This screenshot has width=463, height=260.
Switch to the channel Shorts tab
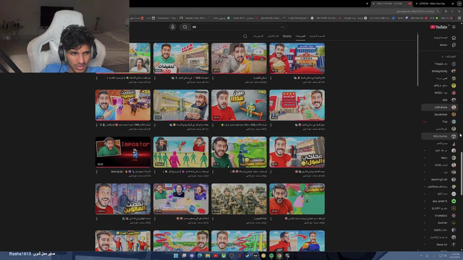(287, 36)
